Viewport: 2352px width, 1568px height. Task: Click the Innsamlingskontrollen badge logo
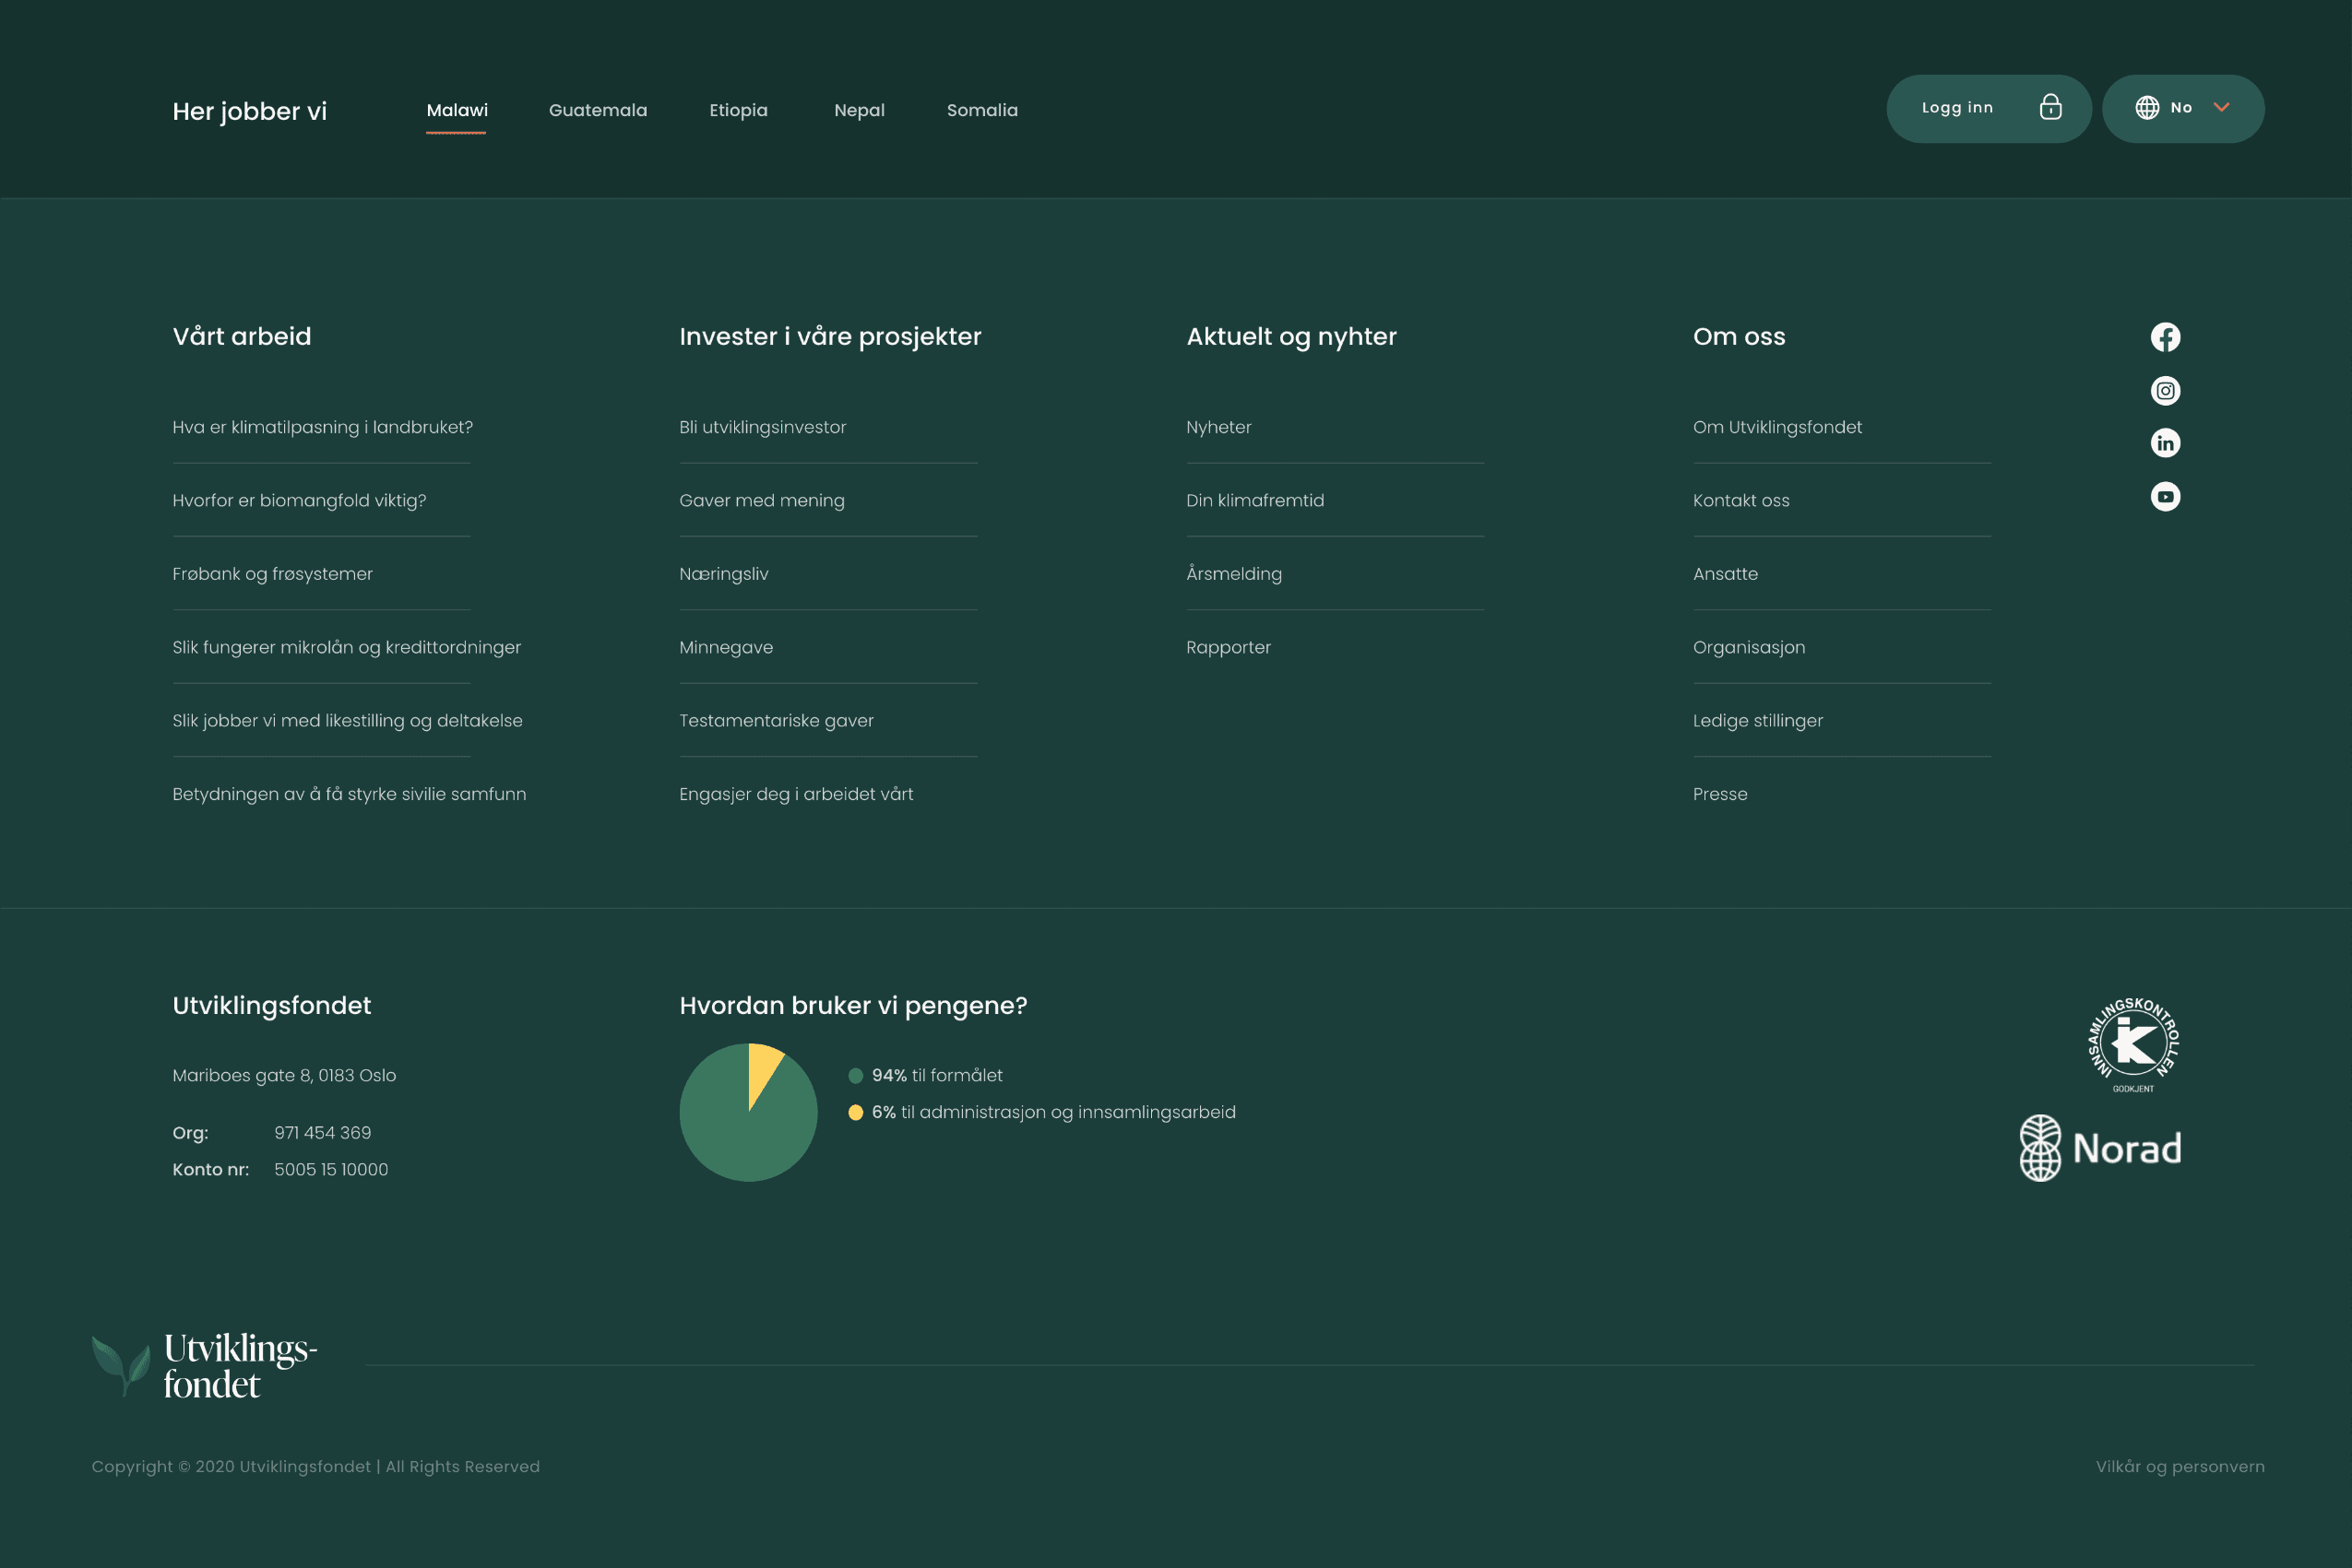coord(2132,1043)
